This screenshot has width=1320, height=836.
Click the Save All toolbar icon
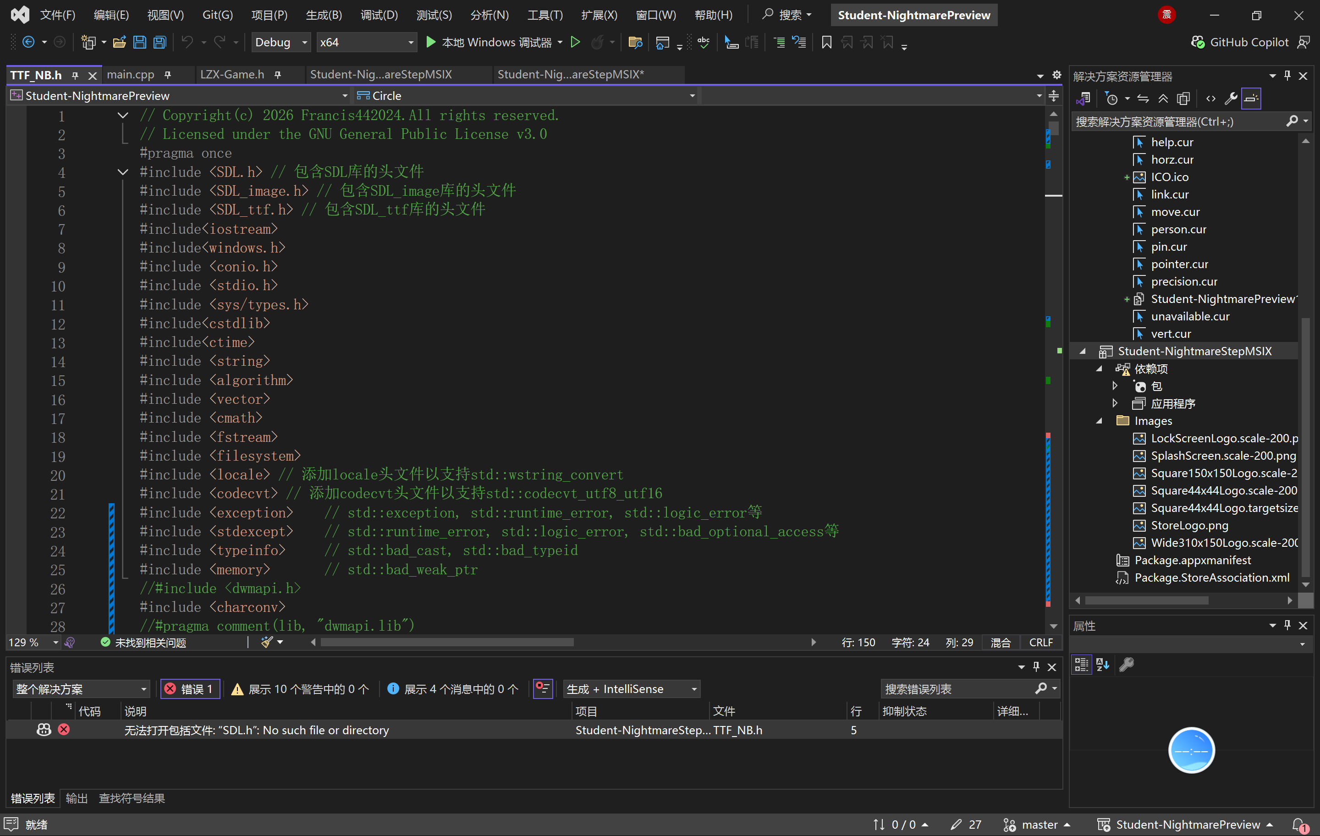coord(159,42)
